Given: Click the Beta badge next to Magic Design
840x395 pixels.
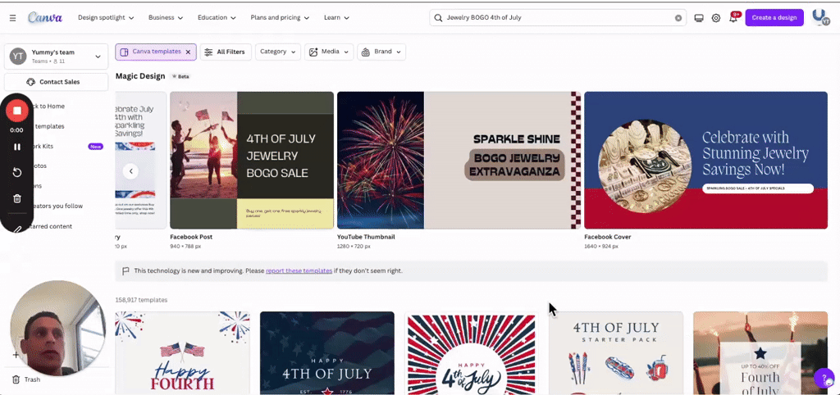Looking at the screenshot, I should 180,76.
